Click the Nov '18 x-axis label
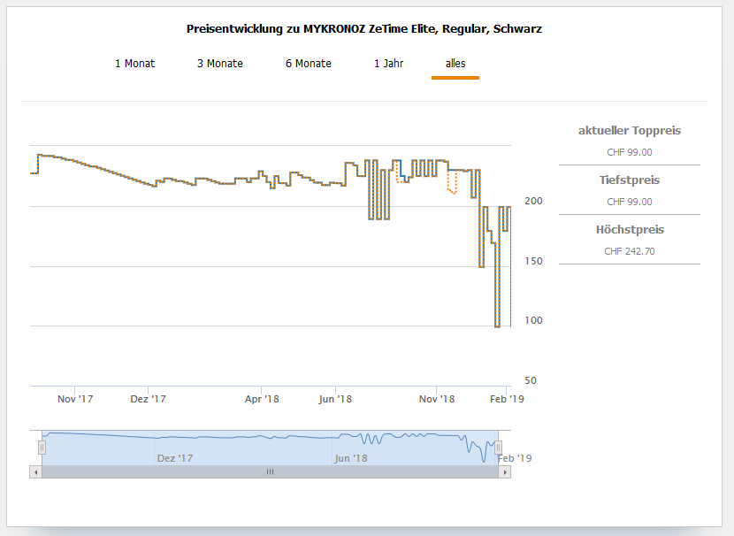 [x=437, y=399]
